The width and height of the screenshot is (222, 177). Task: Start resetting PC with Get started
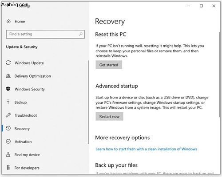pyautogui.click(x=109, y=65)
